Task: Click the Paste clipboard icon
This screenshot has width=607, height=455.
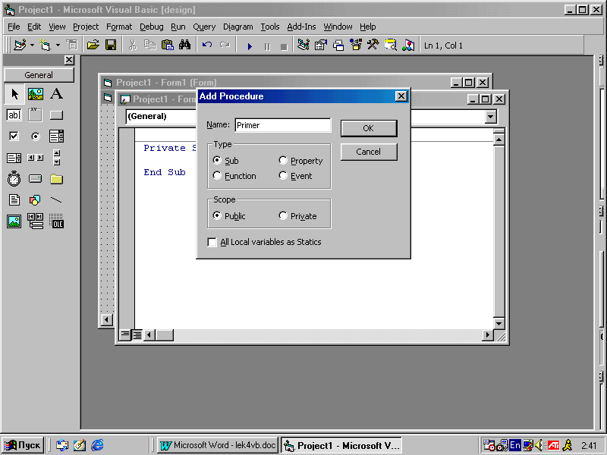Action: point(167,45)
